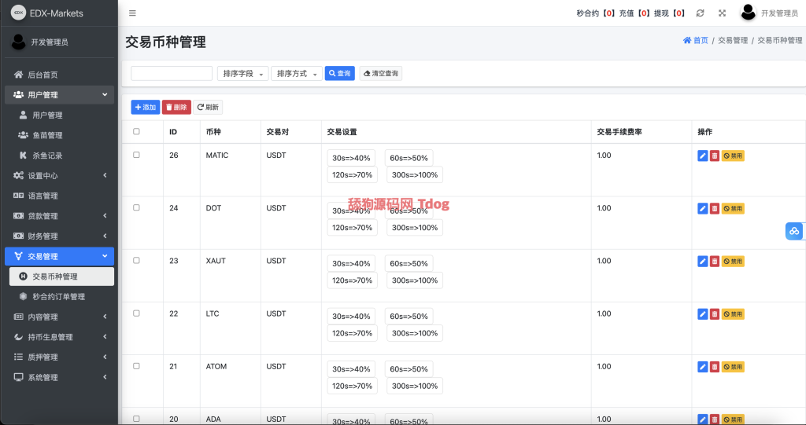Click the floating blue cloud icon
Image resolution: width=806 pixels, height=425 pixels.
[x=794, y=231]
